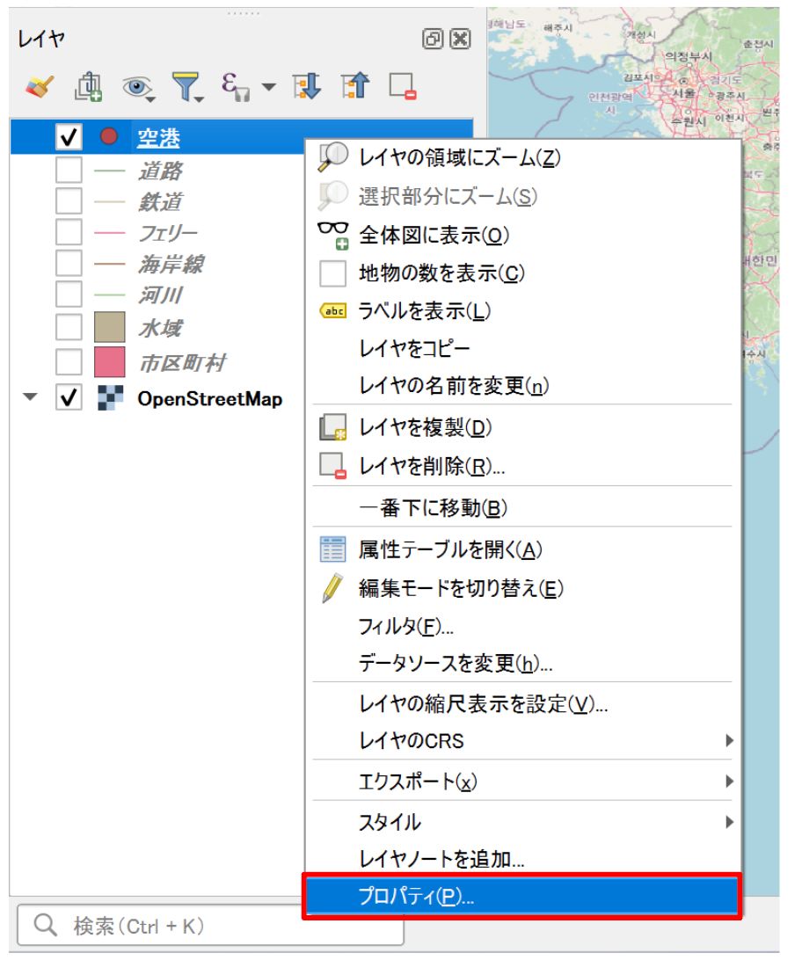Choose レイヤの縮尺表示を設定 menu entry
This screenshot has width=802, height=960.
click(x=523, y=704)
